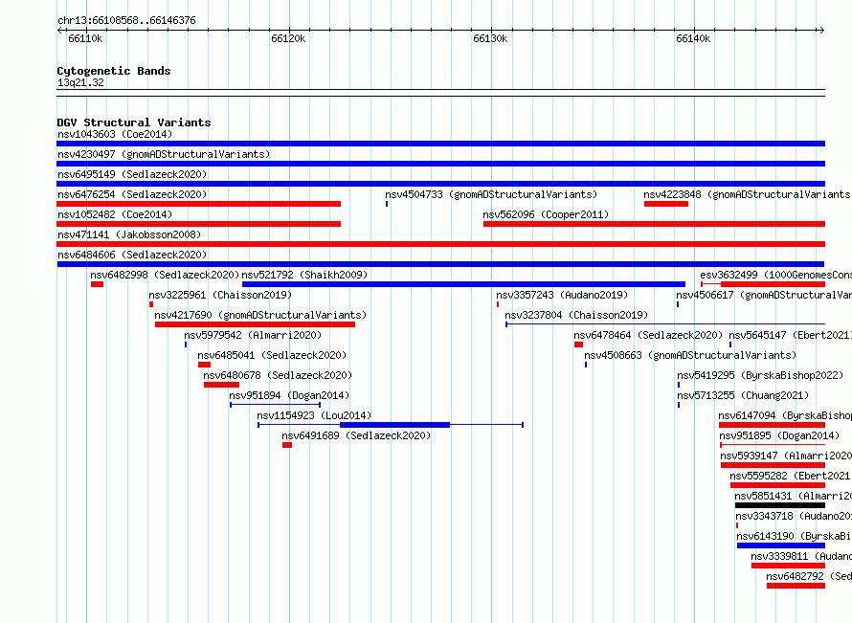The image size is (852, 623).
Task: Click nsv6482792 Sedlazeck label
Action: [809, 576]
